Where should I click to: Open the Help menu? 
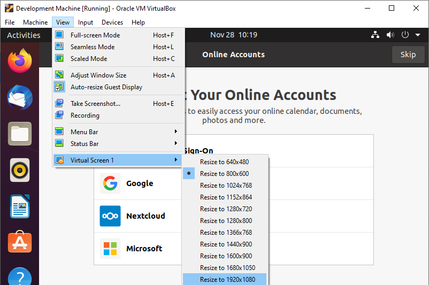(x=138, y=22)
